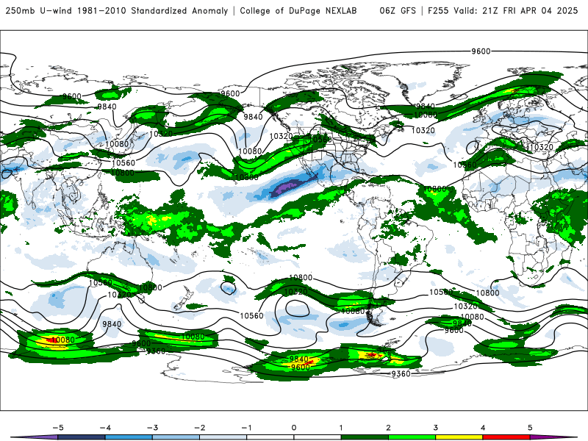The height and width of the screenshot is (441, 588).
Task: Click the 9360 contour label near Antarctic Peninsula
Action: point(401,373)
